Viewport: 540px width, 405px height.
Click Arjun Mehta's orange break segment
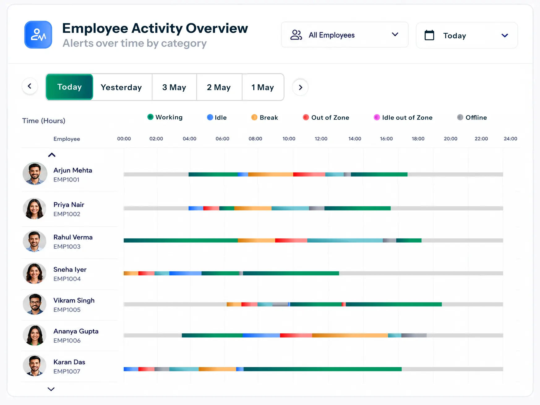[x=271, y=174]
